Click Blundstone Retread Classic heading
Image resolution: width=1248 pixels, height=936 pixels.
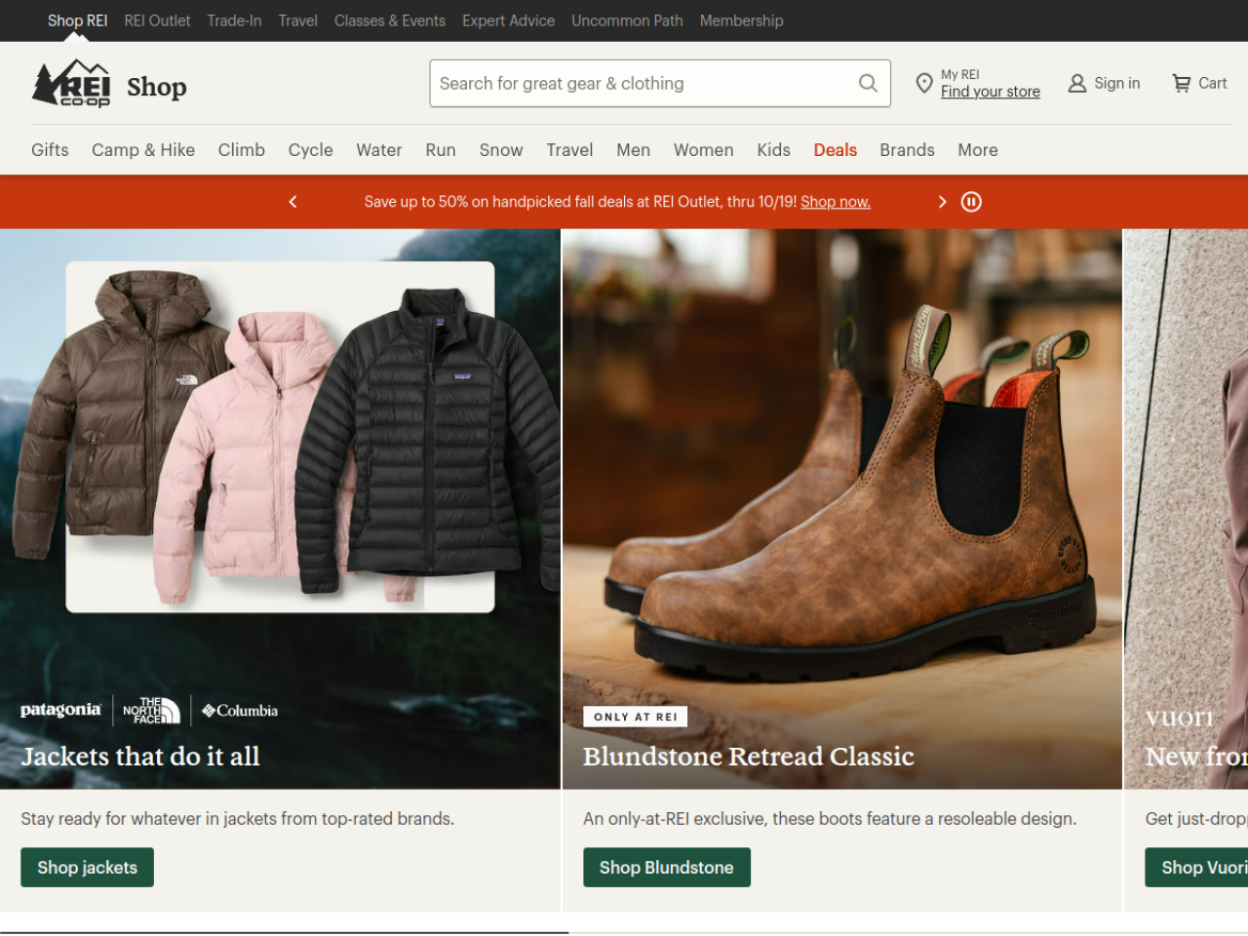(x=749, y=757)
